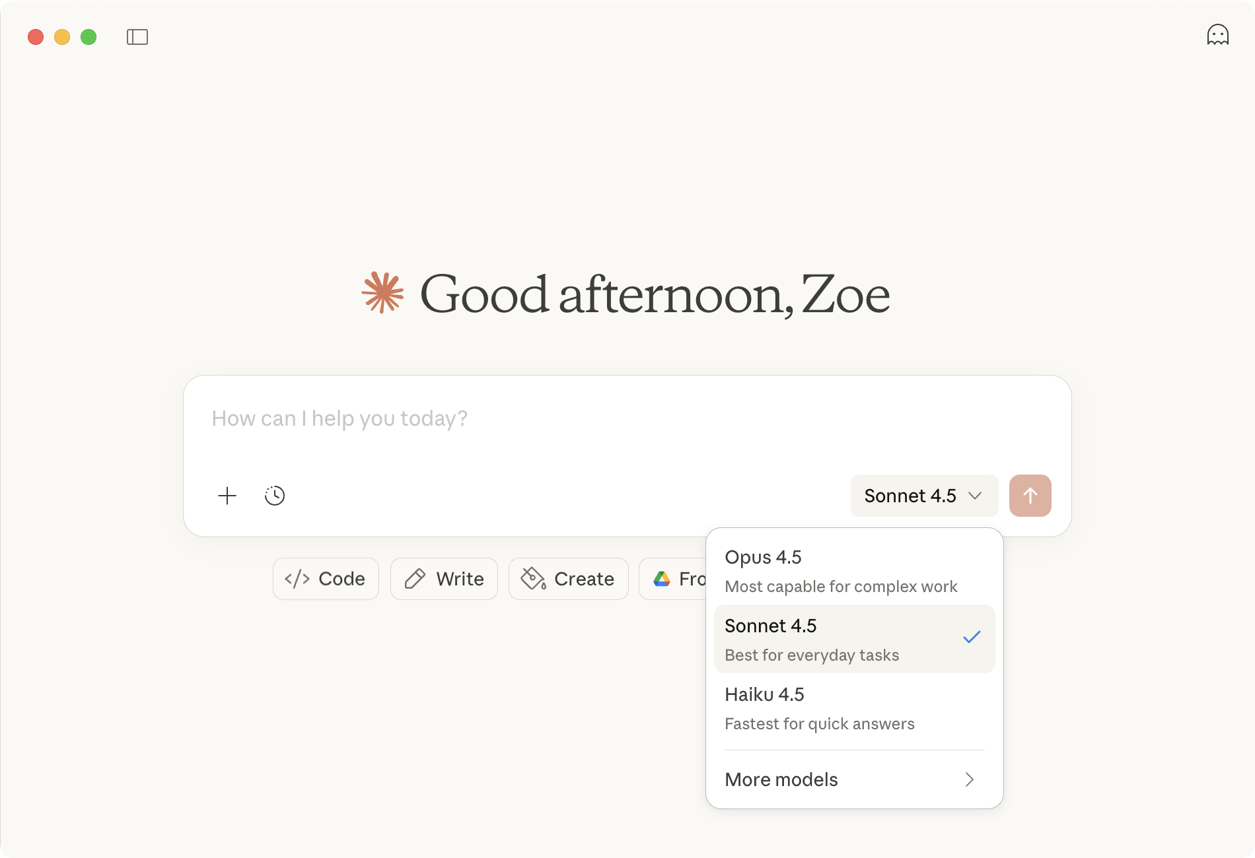The width and height of the screenshot is (1255, 858).
Task: Click the Write shortcut chip
Action: 444,579
